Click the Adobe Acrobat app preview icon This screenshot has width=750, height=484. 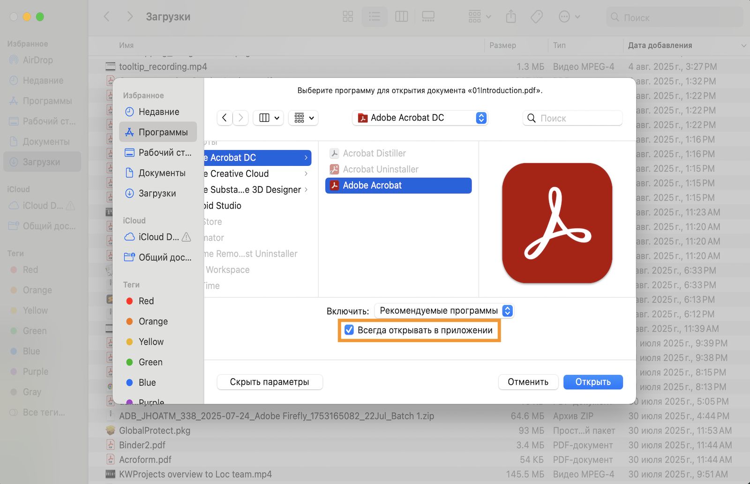557,223
